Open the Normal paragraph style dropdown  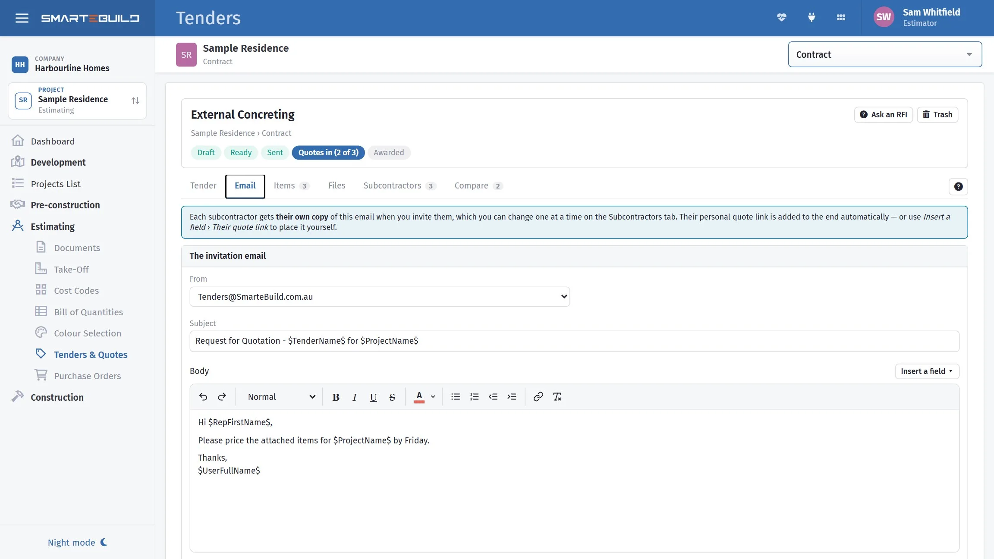[x=281, y=397]
